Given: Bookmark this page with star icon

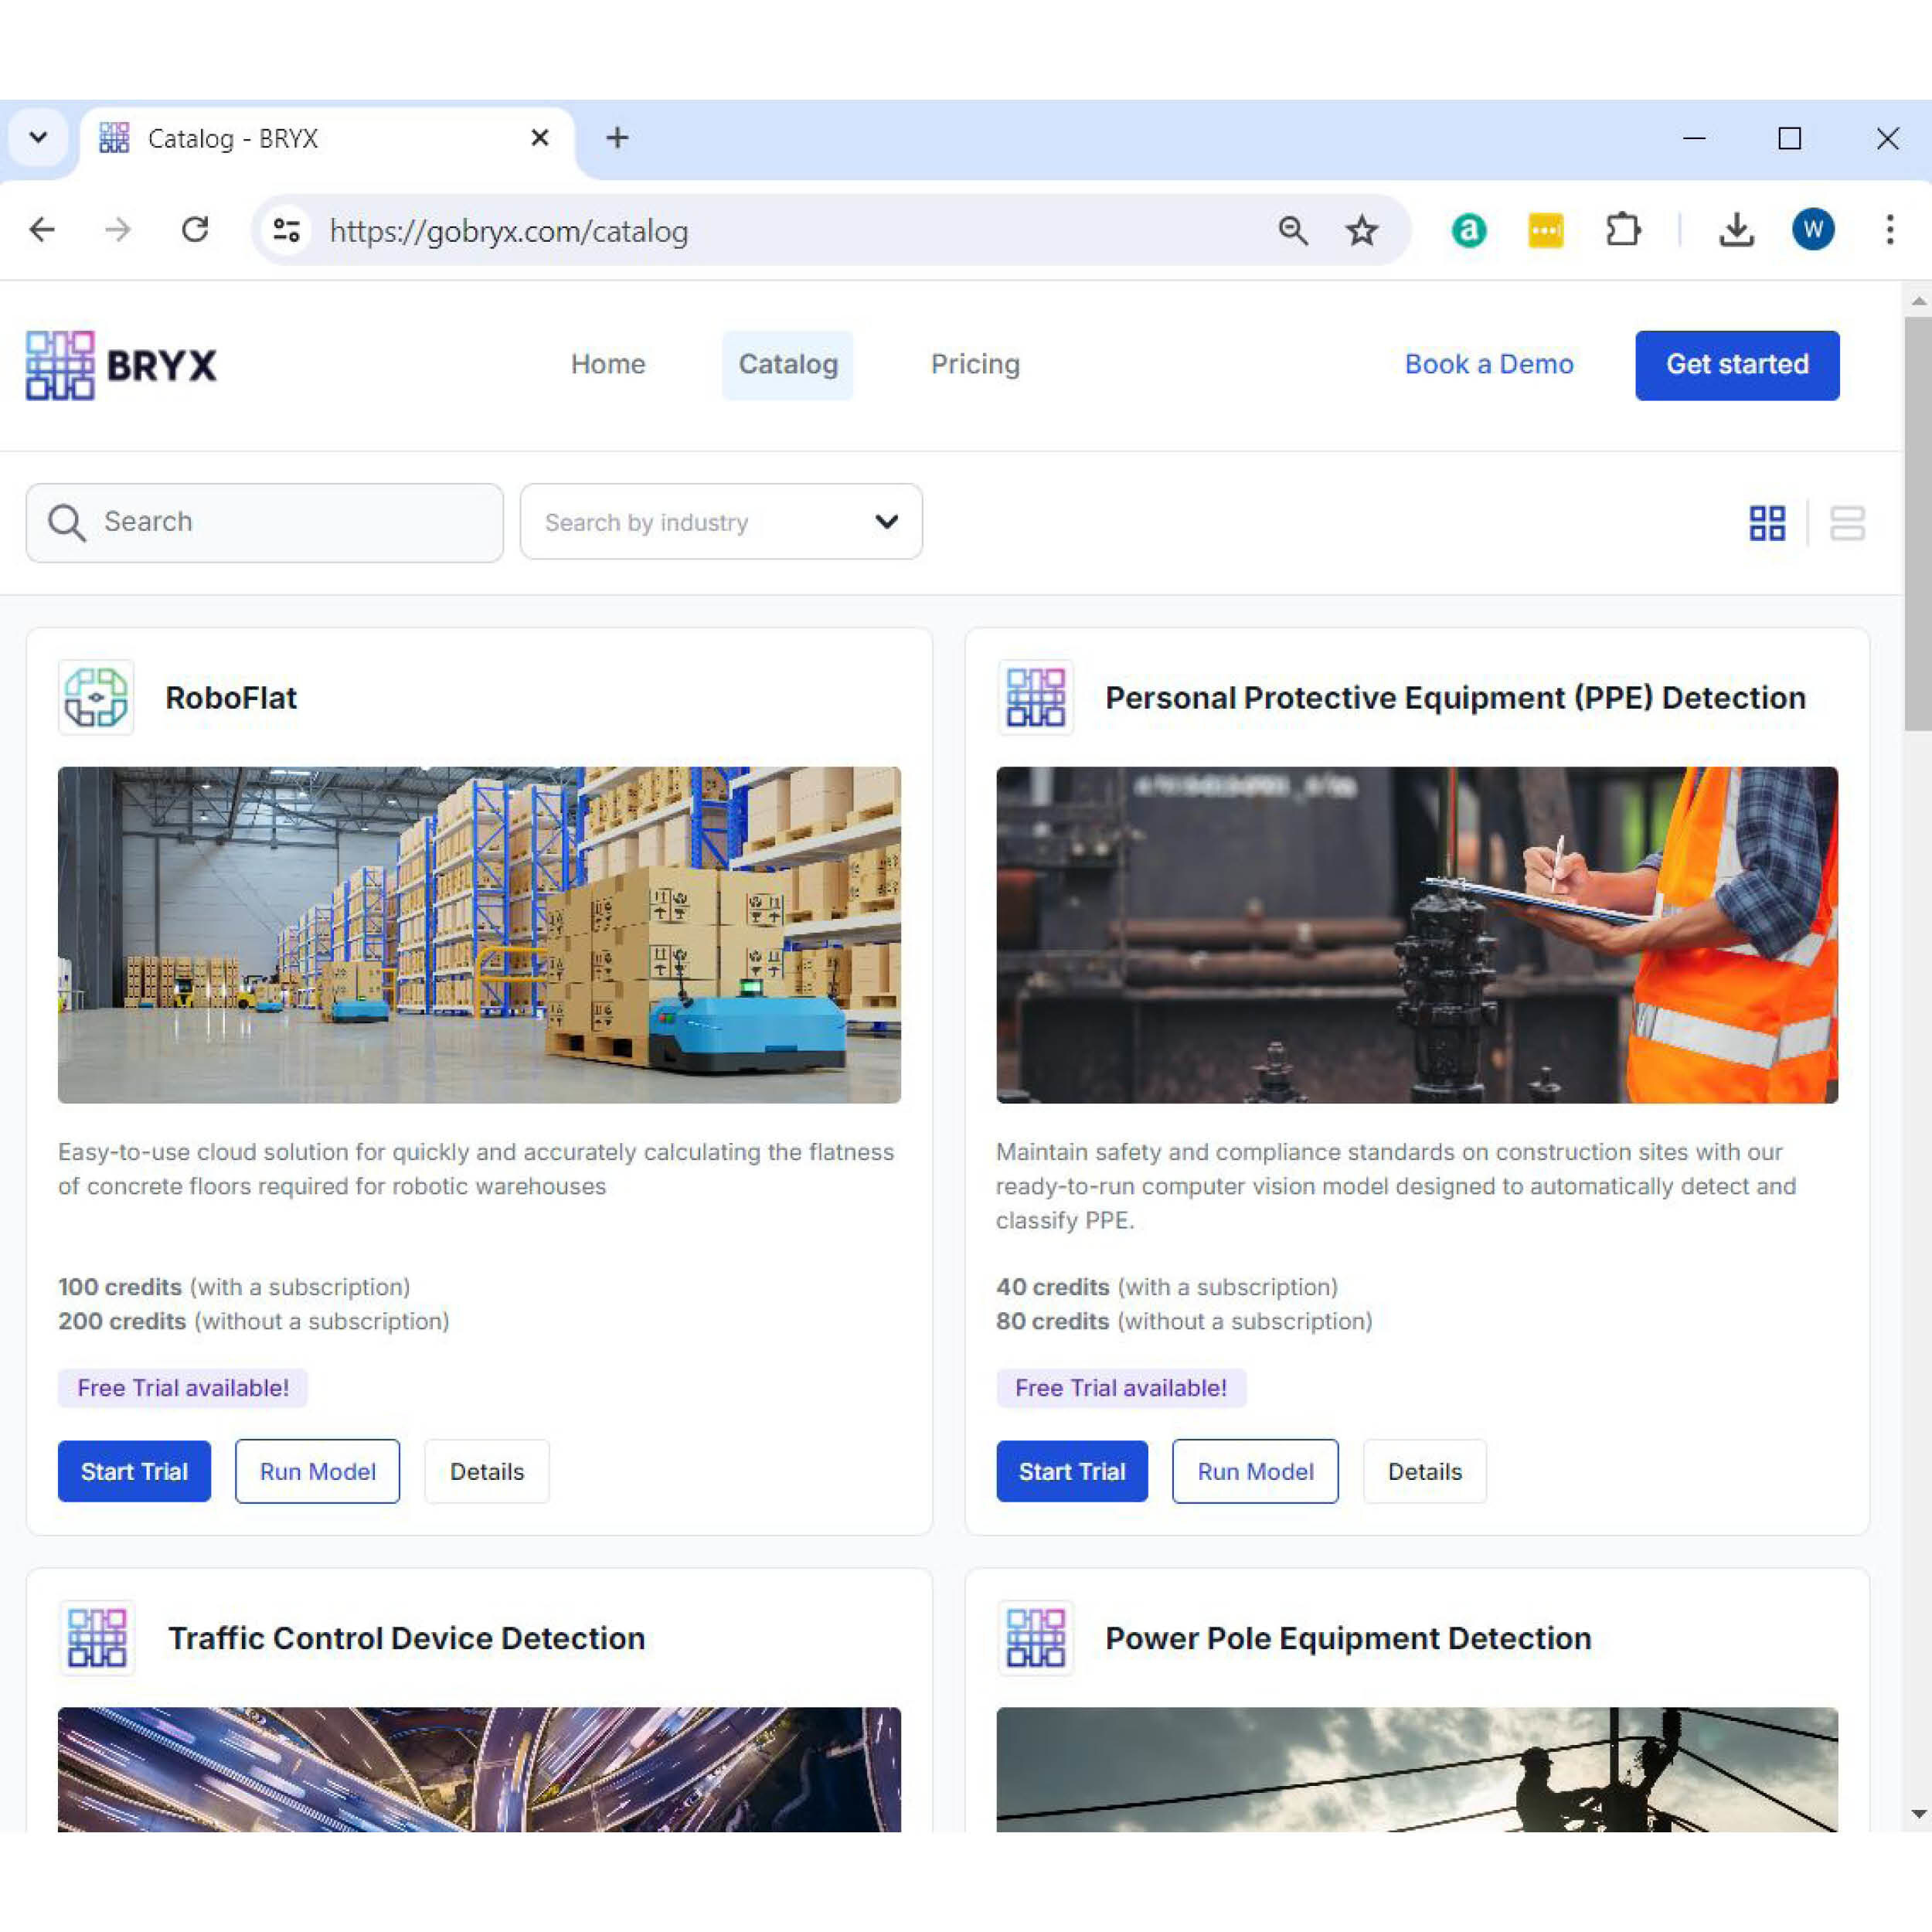Looking at the screenshot, I should tap(1362, 231).
